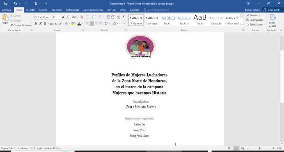The image size is (284, 152).
Task: Switch to the Referencias tab
Action: (x=72, y=10)
